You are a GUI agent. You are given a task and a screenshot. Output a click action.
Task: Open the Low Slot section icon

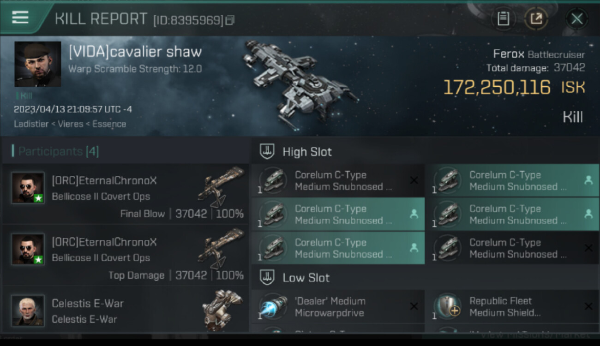point(267,277)
